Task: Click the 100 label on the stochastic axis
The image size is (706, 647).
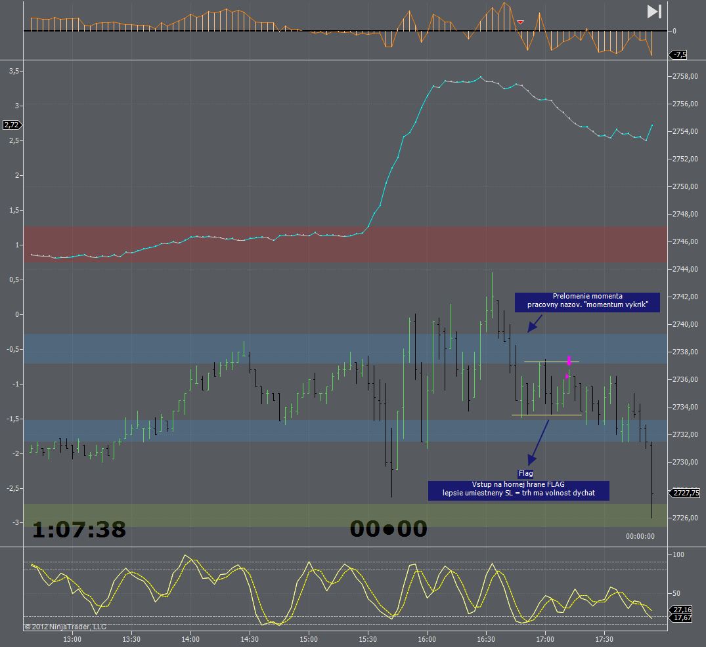Action: tap(678, 554)
